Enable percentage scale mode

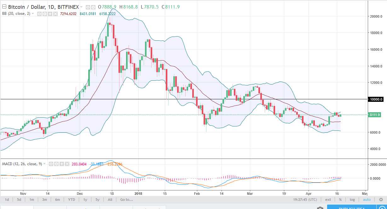pyautogui.click(x=340, y=200)
